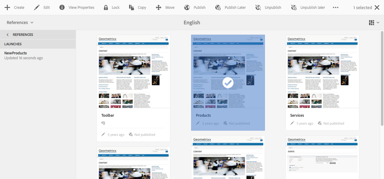Click Unpublish later label

click(313, 7)
